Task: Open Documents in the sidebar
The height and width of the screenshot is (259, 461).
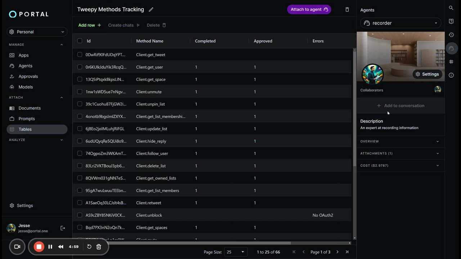Action: [x=30, y=108]
